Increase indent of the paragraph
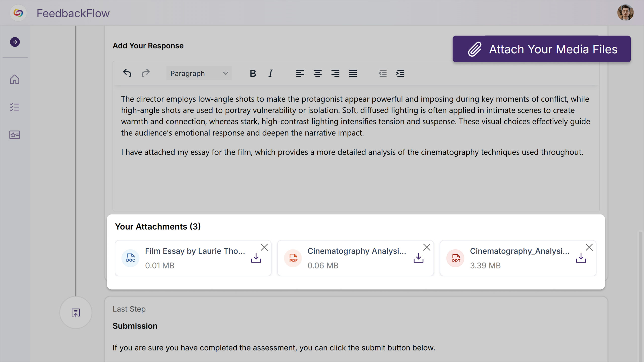644x362 pixels. (400, 73)
